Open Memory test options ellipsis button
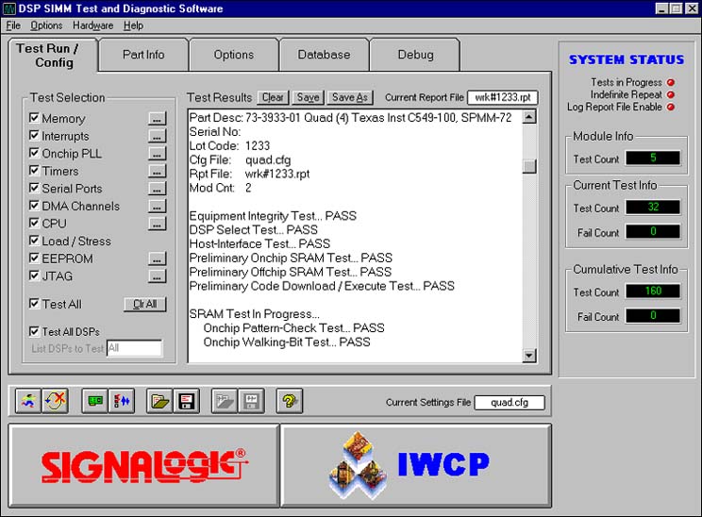This screenshot has height=517, width=702. [x=157, y=119]
